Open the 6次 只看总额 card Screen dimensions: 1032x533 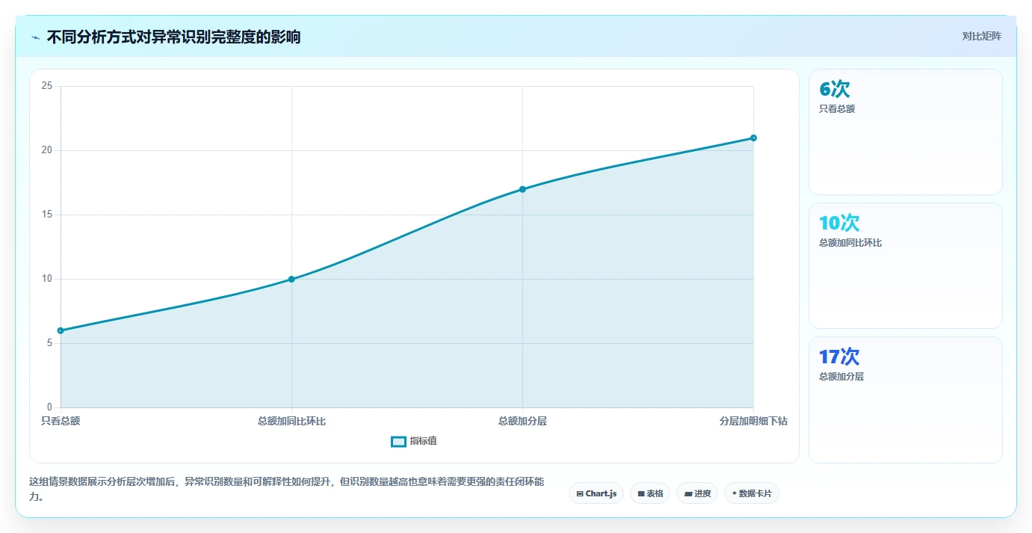pos(906,132)
